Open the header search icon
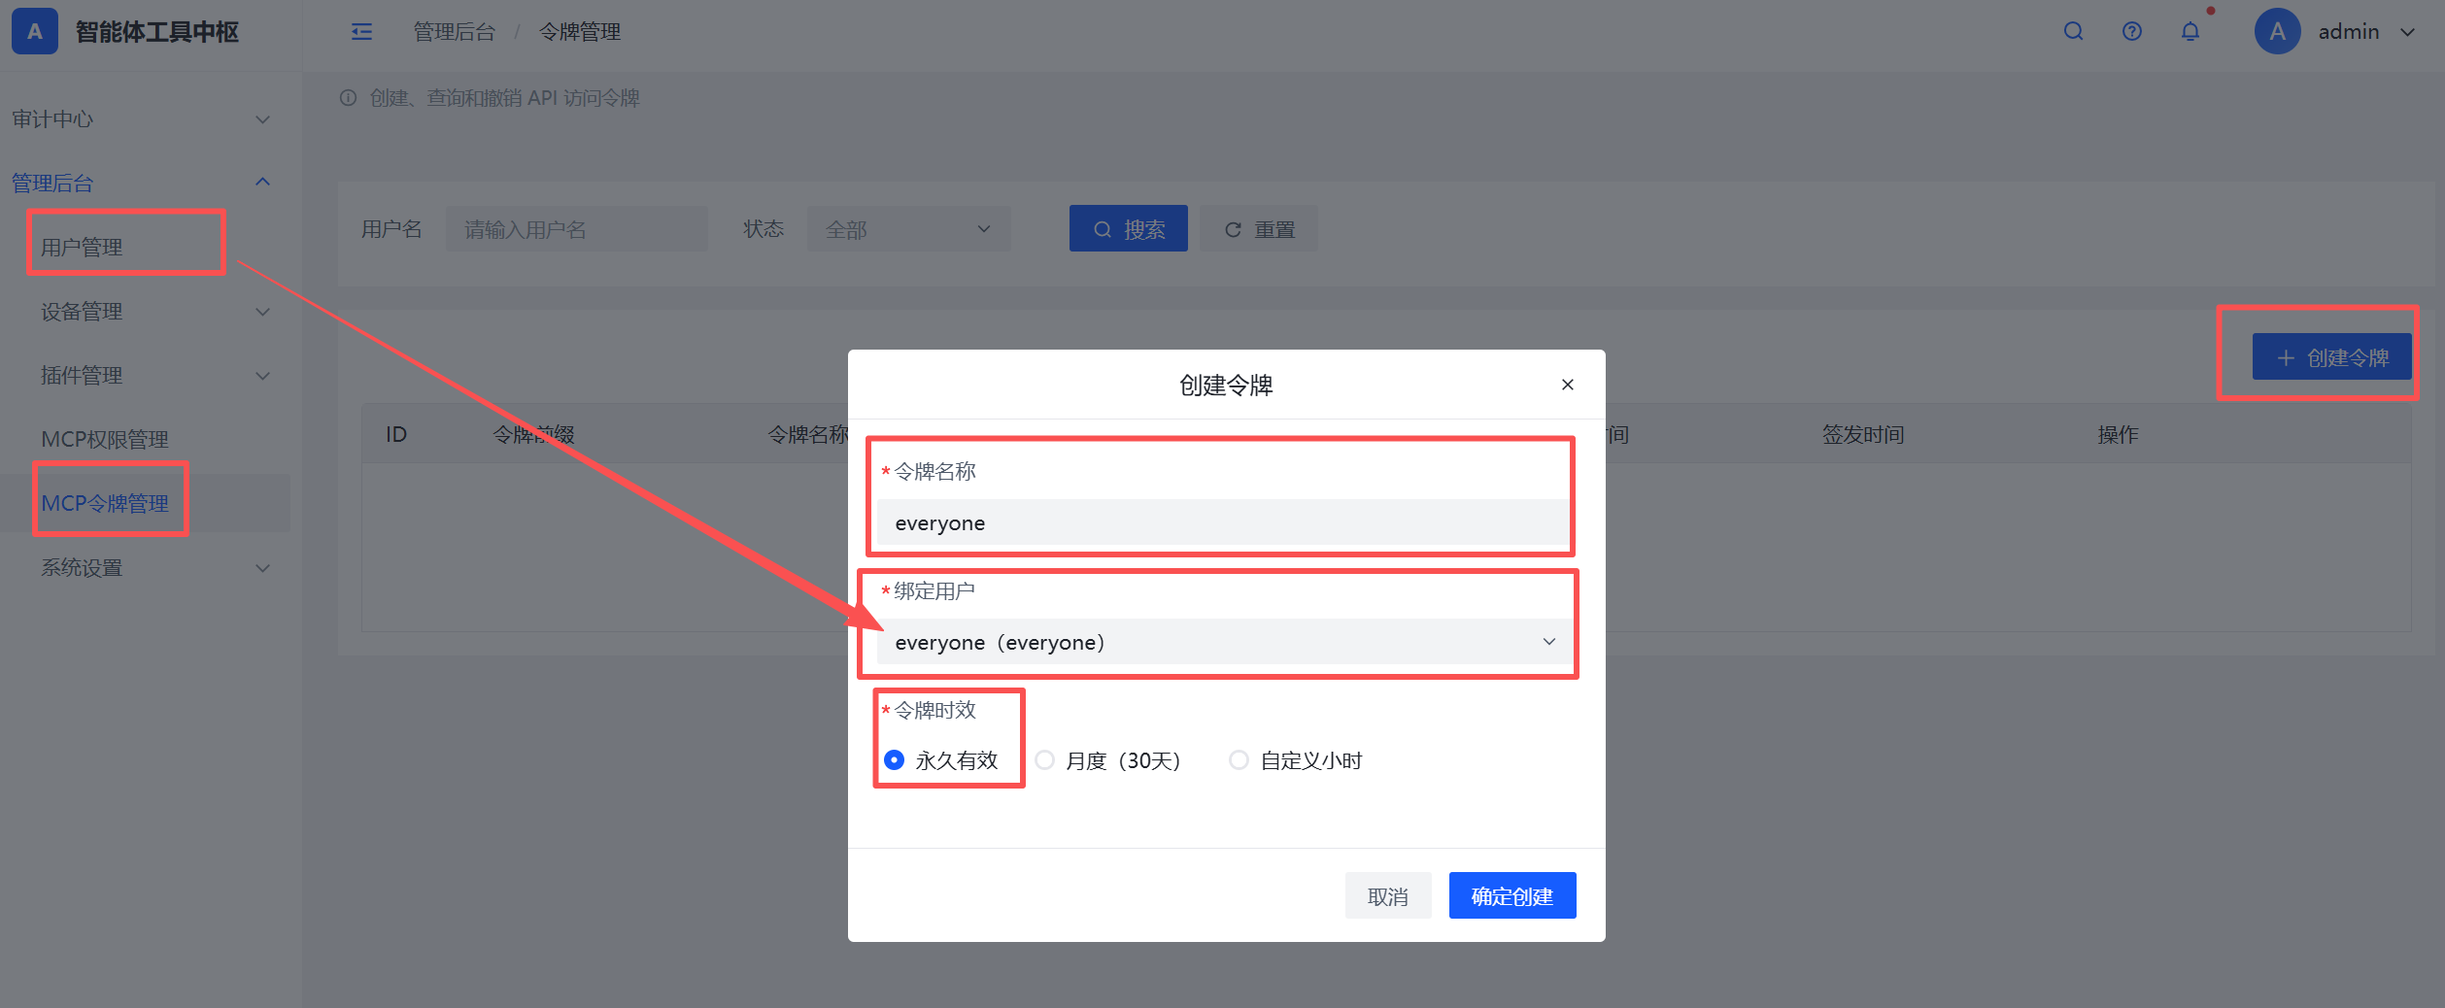The image size is (2445, 1008). point(2073,31)
